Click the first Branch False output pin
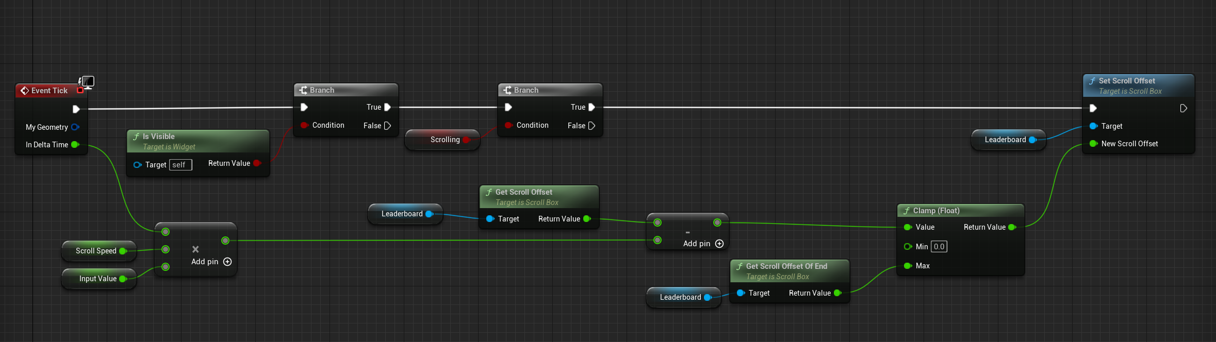Image resolution: width=1216 pixels, height=342 pixels. pos(388,126)
